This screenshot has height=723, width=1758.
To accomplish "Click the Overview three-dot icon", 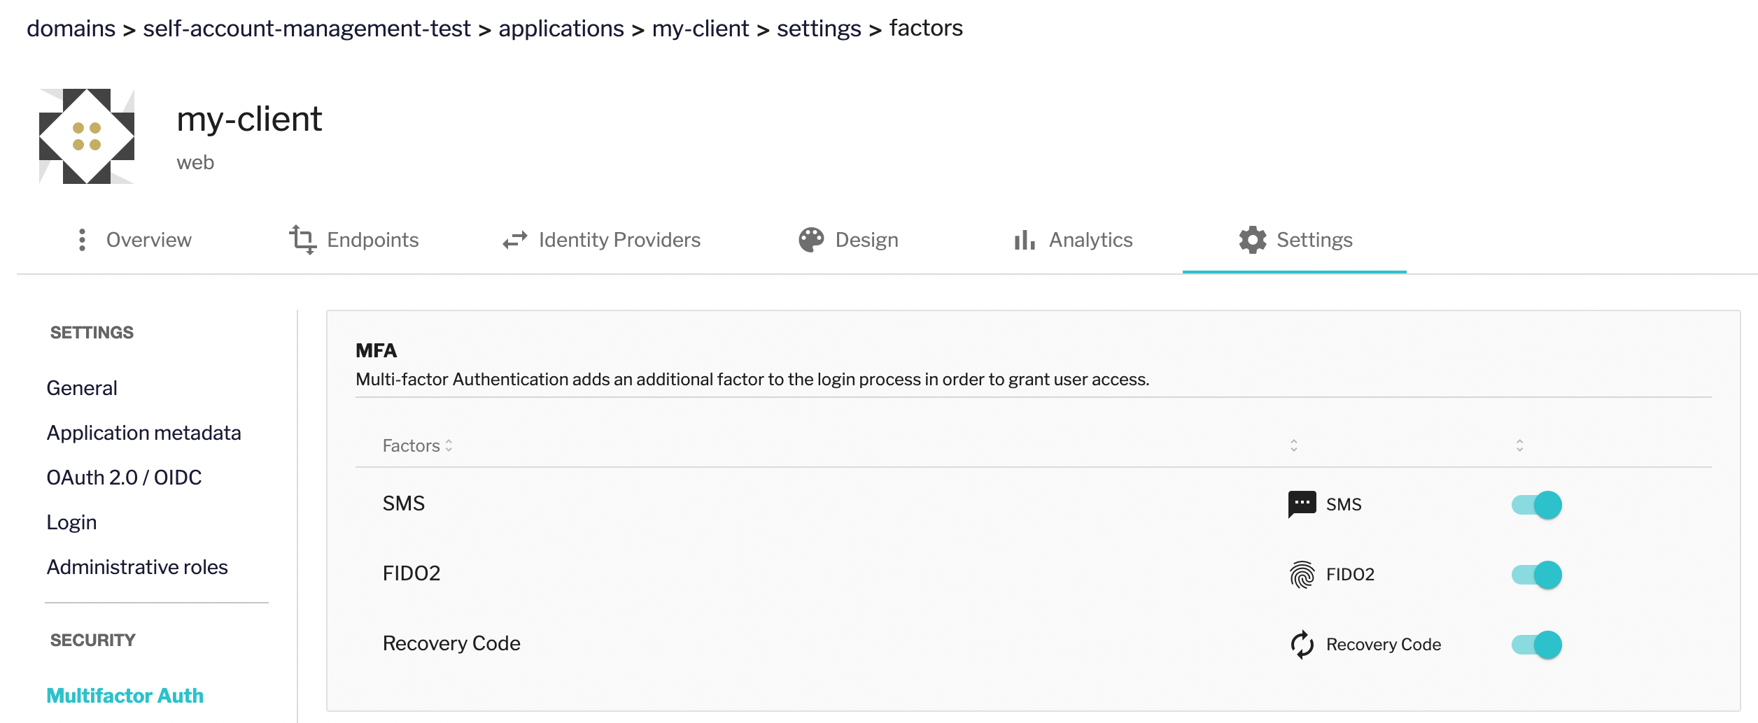I will [x=83, y=240].
